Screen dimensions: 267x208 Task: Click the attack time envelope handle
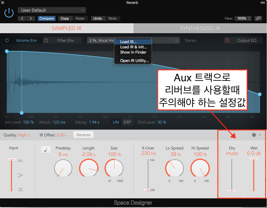[22, 113]
